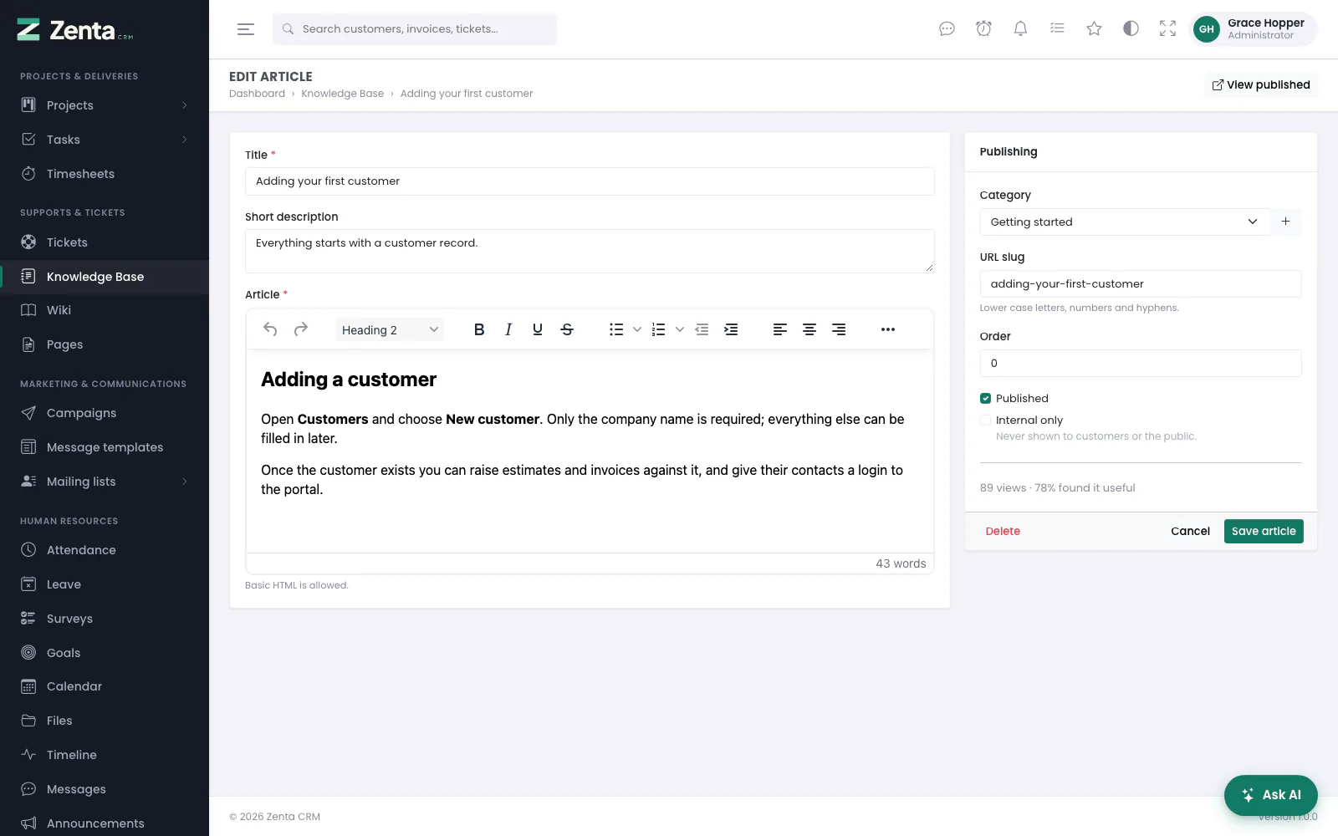Insert a bullet list
1338x836 pixels.
(x=616, y=329)
